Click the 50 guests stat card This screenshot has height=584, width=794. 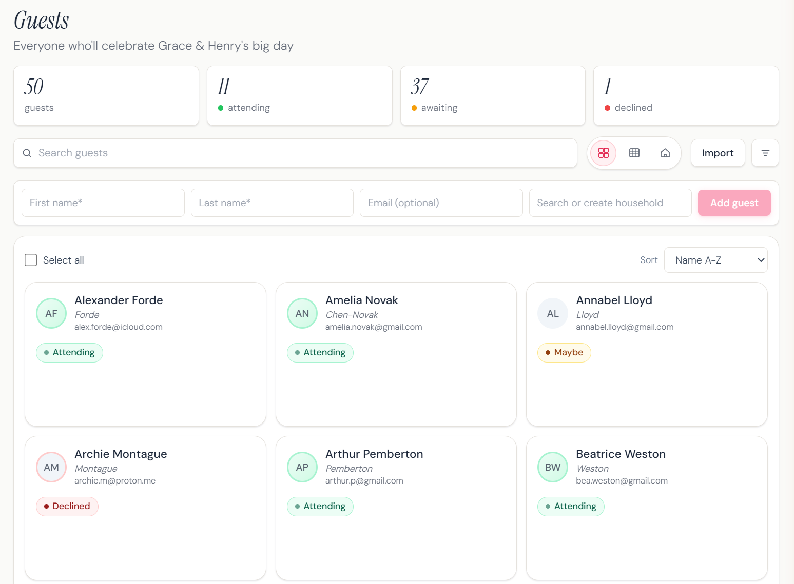(x=106, y=95)
